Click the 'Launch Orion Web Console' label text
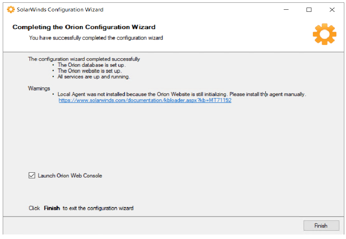Viewport: 346px width, 239px height. point(70,176)
